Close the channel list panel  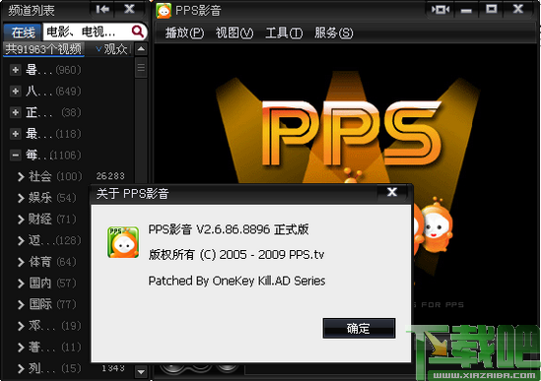click(129, 9)
